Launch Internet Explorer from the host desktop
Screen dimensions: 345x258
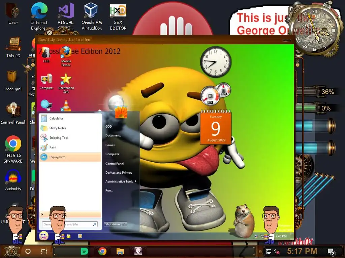coord(39,16)
